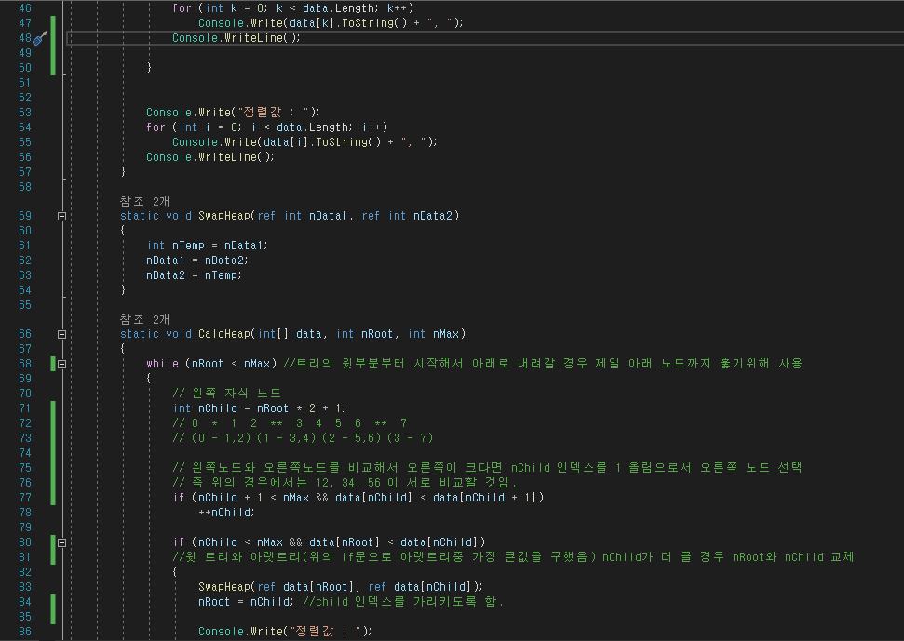Click the comment on line 76 mentioning 12, 34, 56
The height and width of the screenshot is (641, 904).
[x=344, y=483]
